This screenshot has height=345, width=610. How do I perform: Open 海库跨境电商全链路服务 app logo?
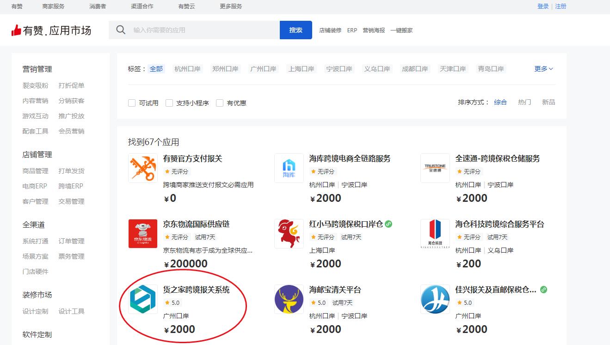tap(289, 168)
